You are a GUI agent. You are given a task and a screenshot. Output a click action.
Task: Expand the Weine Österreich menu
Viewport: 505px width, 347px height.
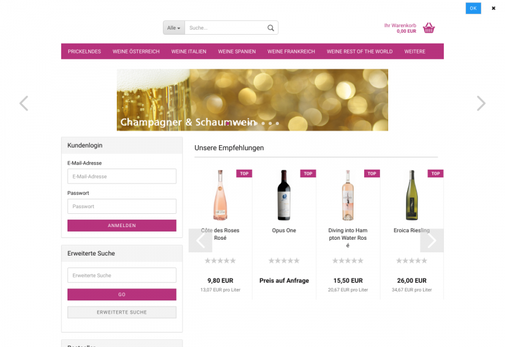[x=136, y=52]
